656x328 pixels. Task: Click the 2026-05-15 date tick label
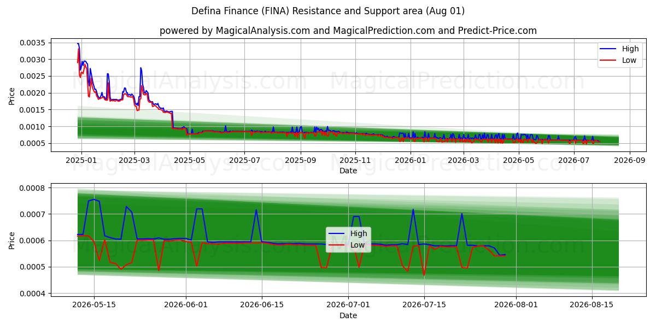93,305
